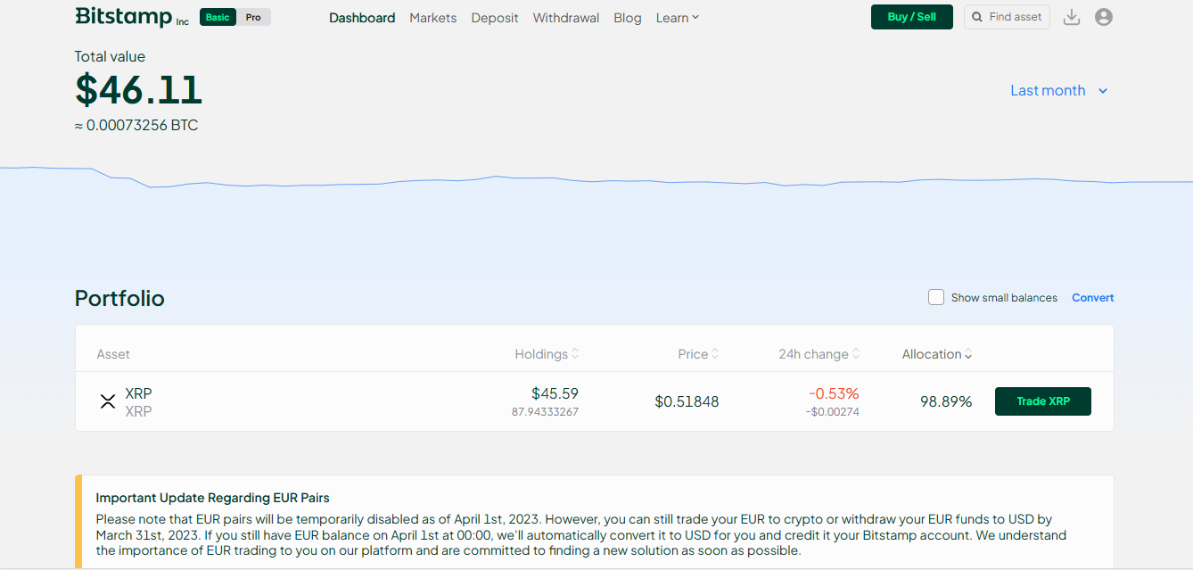Click the portfolio value chart line
The width and height of the screenshot is (1193, 570).
pos(596,180)
